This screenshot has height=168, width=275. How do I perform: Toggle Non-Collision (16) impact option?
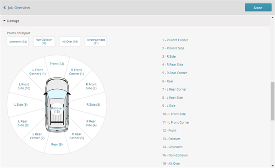(44, 42)
